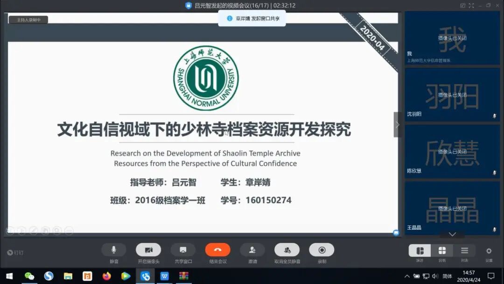Open Sogou browser from the taskbar
The width and height of the screenshot is (504, 284).
[49, 276]
